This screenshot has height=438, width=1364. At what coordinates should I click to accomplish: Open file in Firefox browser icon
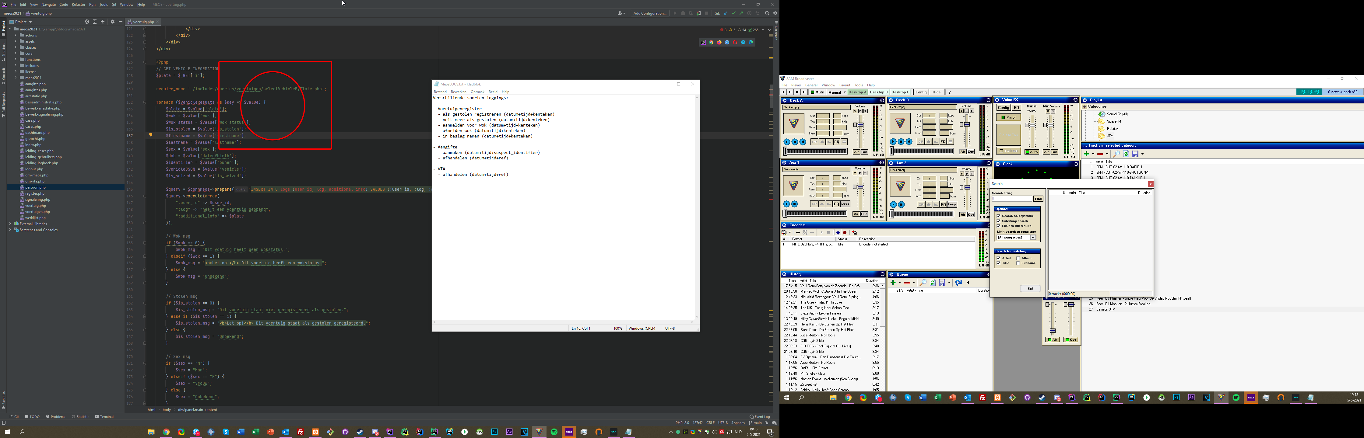[719, 42]
